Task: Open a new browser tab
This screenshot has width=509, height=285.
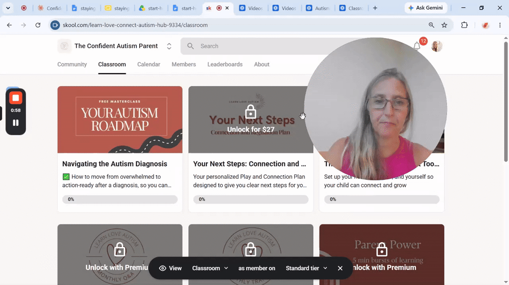Action: 375,8
